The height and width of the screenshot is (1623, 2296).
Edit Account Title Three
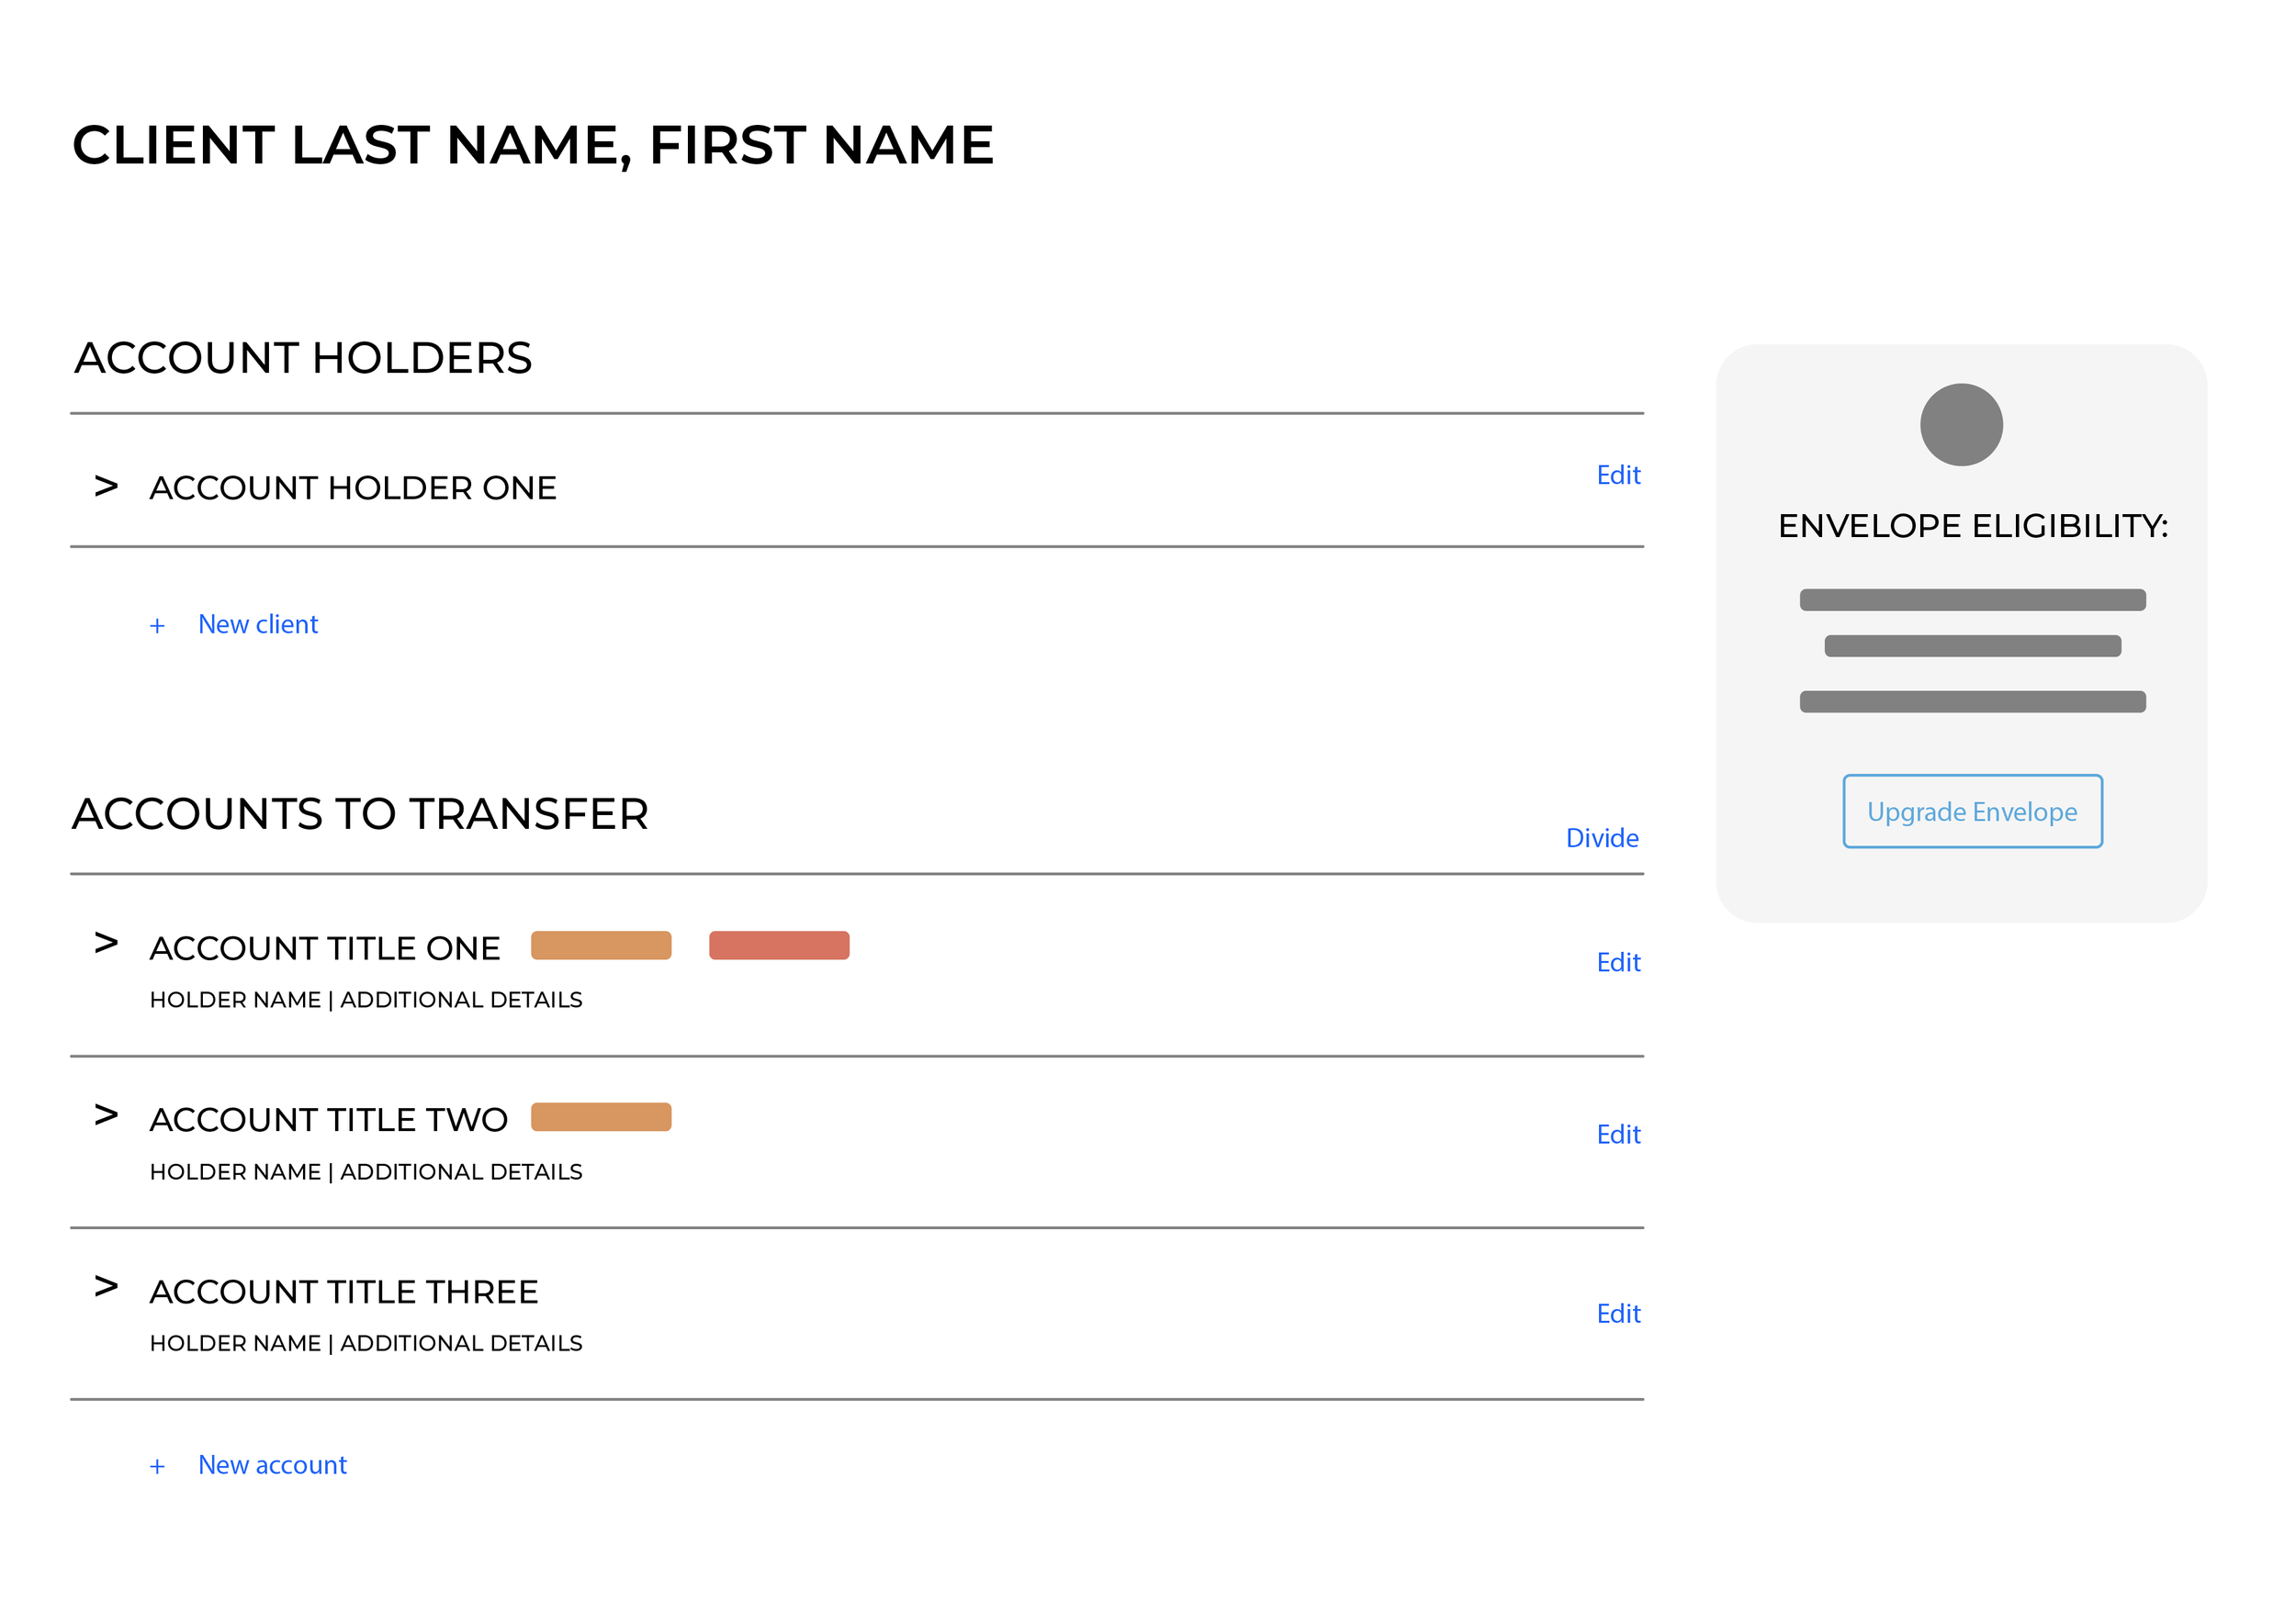pos(1618,1315)
